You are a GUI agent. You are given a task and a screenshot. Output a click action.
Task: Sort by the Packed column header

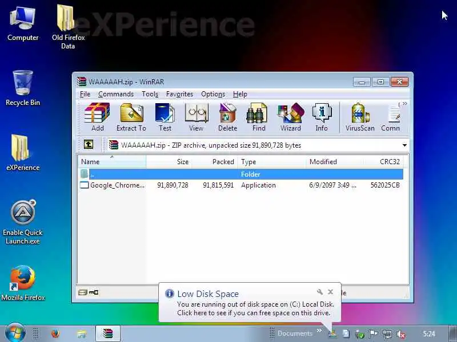point(215,162)
